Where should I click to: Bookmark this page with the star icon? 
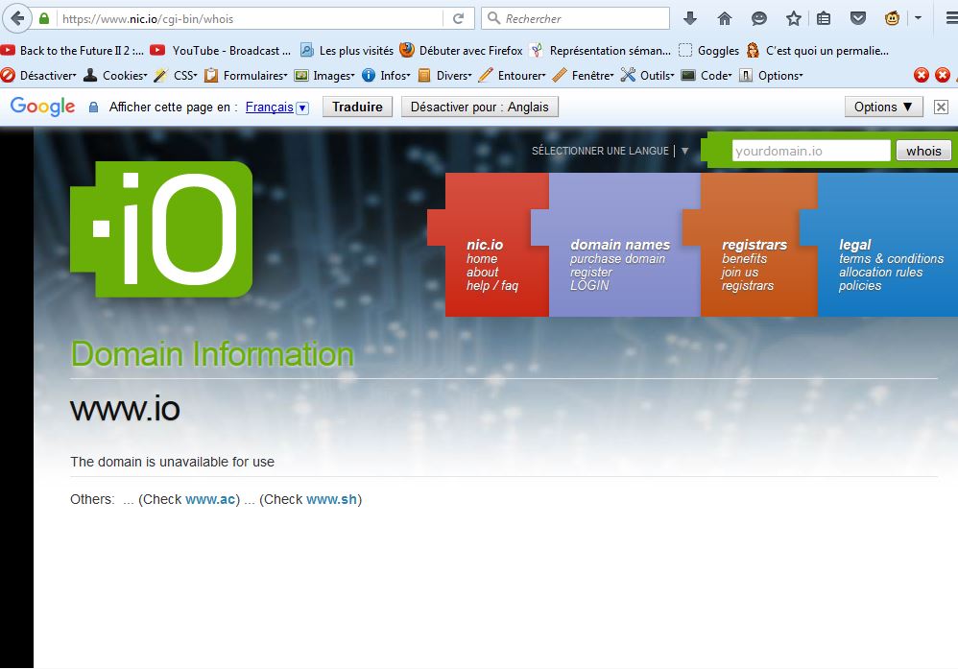click(793, 18)
